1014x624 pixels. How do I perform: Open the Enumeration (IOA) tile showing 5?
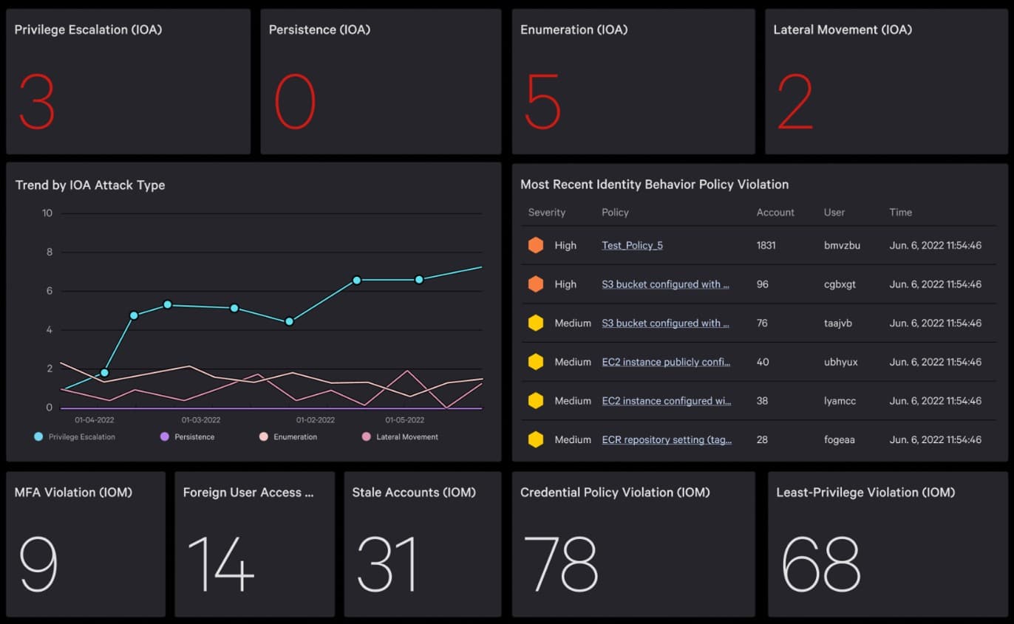(x=633, y=81)
